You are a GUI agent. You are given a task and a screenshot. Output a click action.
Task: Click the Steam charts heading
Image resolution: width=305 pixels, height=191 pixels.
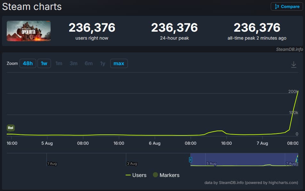click(x=32, y=7)
